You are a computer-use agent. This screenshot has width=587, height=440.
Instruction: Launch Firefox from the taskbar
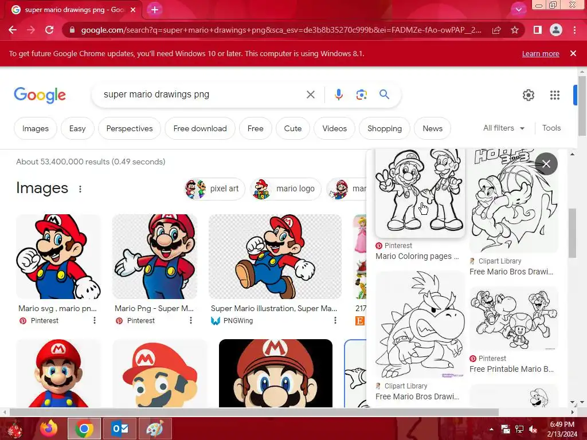point(49,429)
